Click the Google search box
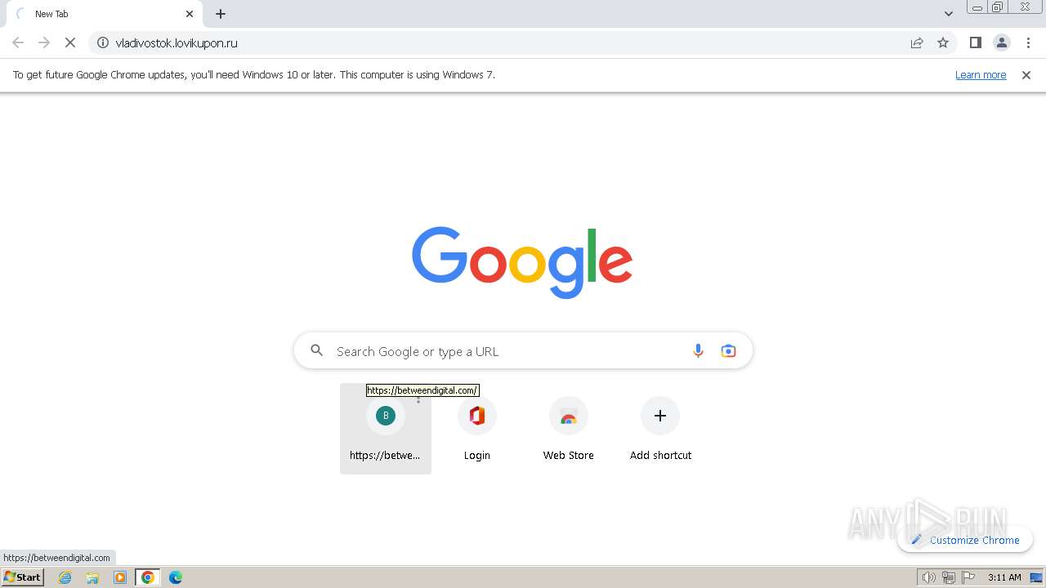The width and height of the screenshot is (1046, 588). pos(523,351)
